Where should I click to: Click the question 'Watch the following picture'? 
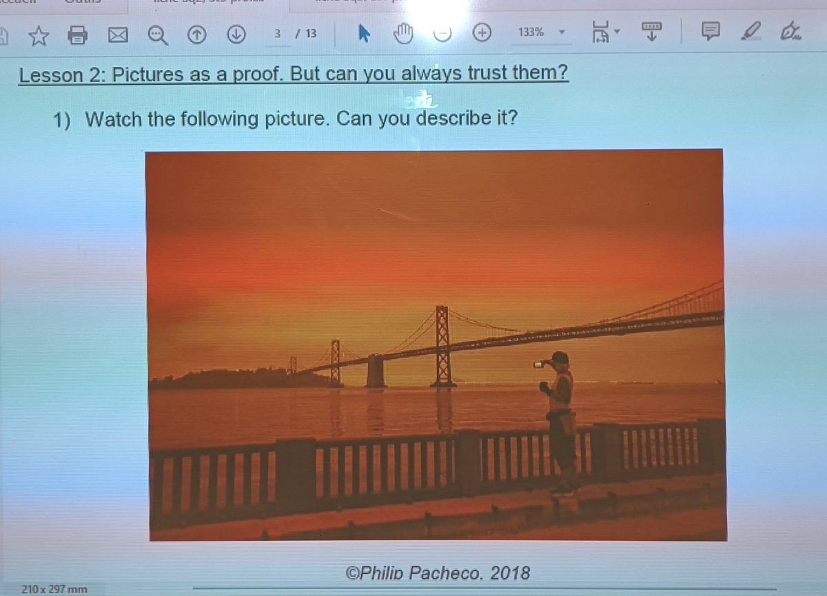(x=300, y=119)
